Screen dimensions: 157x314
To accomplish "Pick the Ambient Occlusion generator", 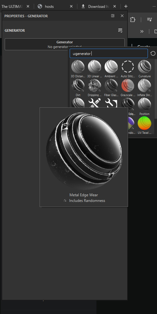I will tap(111, 67).
